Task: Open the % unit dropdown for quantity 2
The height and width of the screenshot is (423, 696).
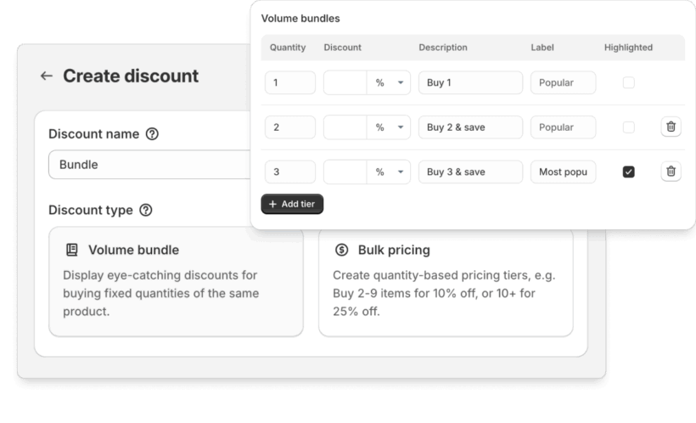Action: (390, 127)
